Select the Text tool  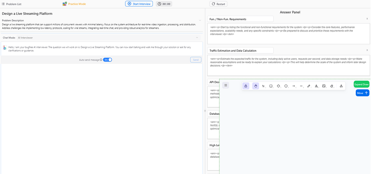(x=316, y=86)
